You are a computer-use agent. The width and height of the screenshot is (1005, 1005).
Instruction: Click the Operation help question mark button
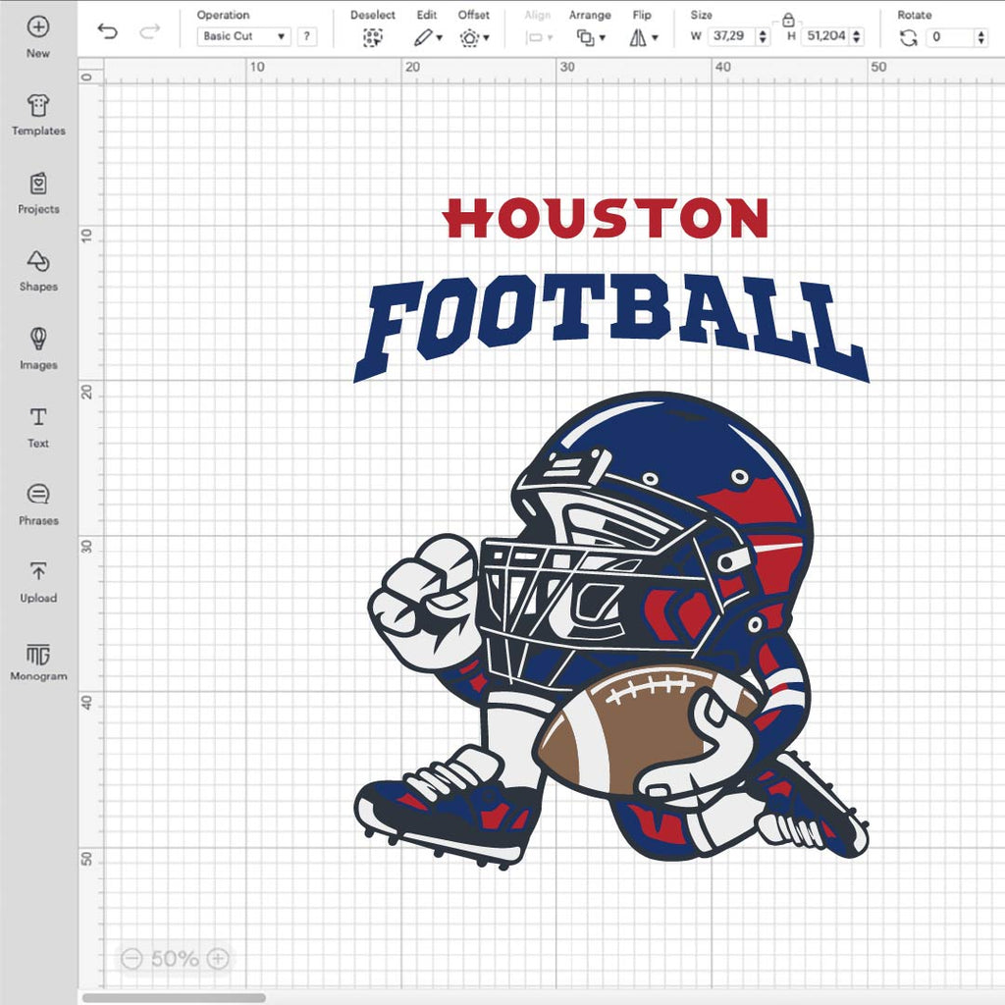click(x=307, y=36)
